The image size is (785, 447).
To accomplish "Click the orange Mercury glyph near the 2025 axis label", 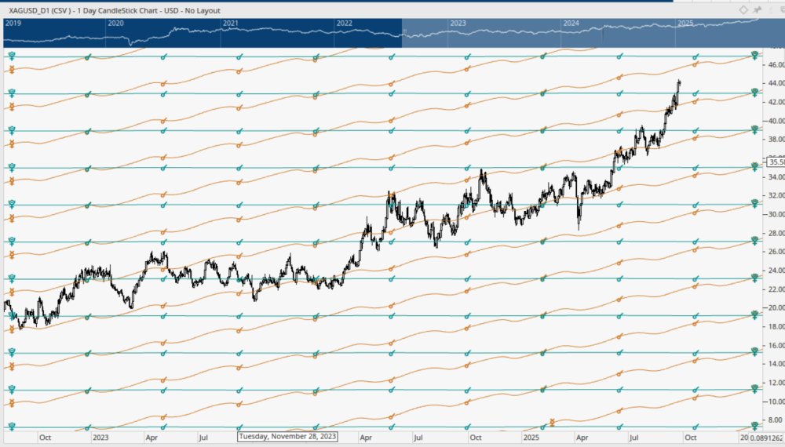I will [x=553, y=422].
